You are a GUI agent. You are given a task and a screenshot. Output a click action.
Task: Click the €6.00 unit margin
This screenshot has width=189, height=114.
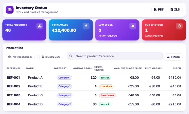pos(156,104)
